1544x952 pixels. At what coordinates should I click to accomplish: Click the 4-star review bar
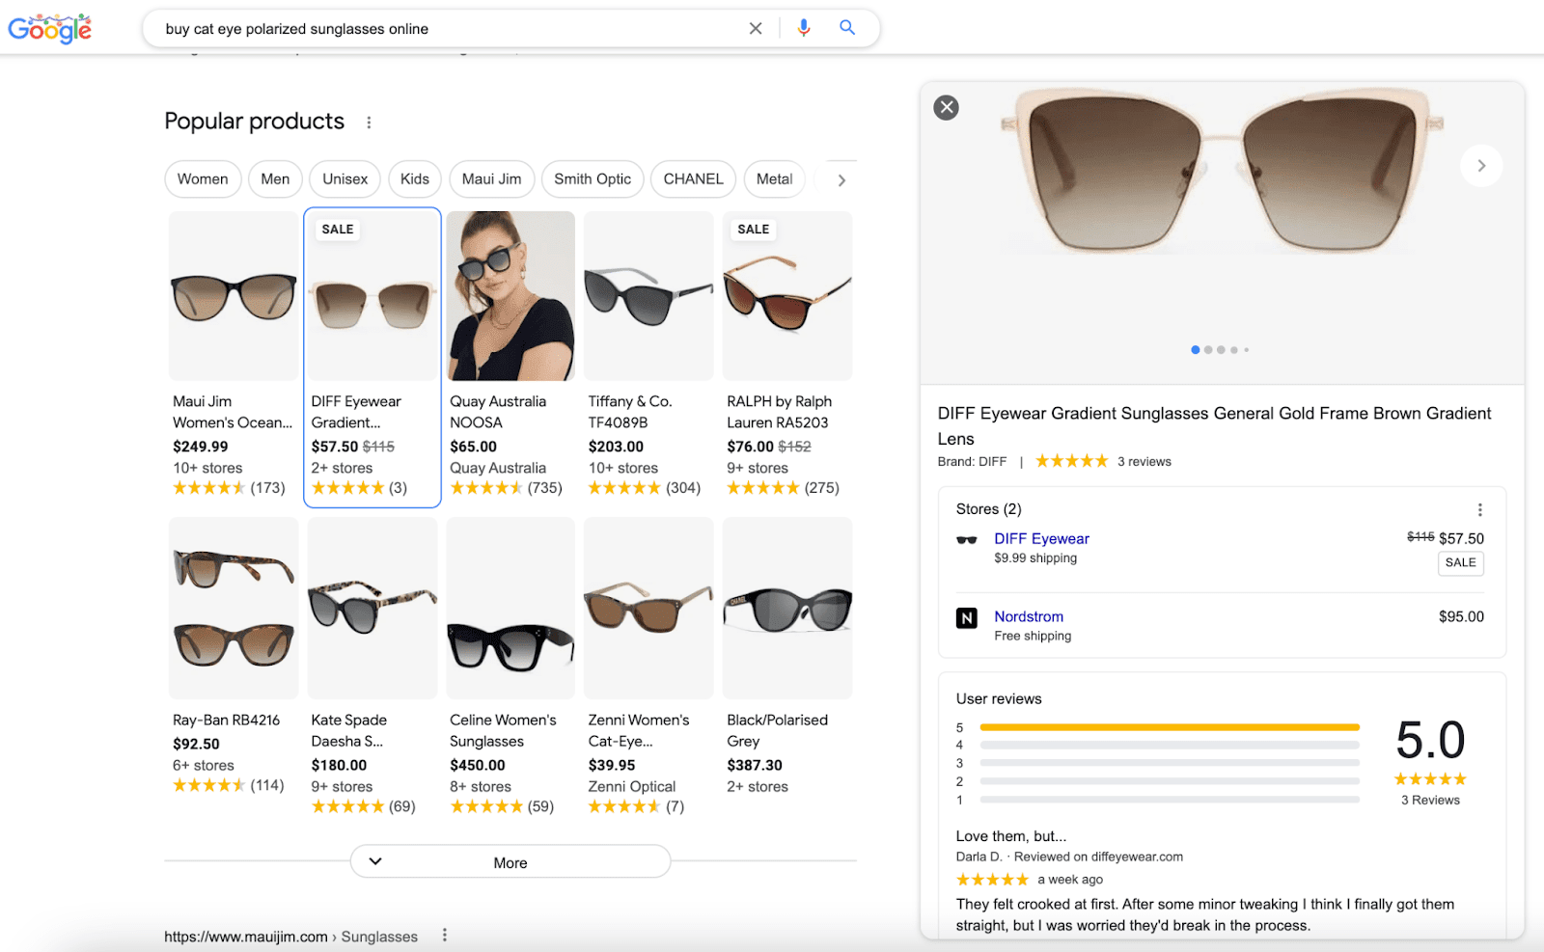pyautogui.click(x=1170, y=745)
